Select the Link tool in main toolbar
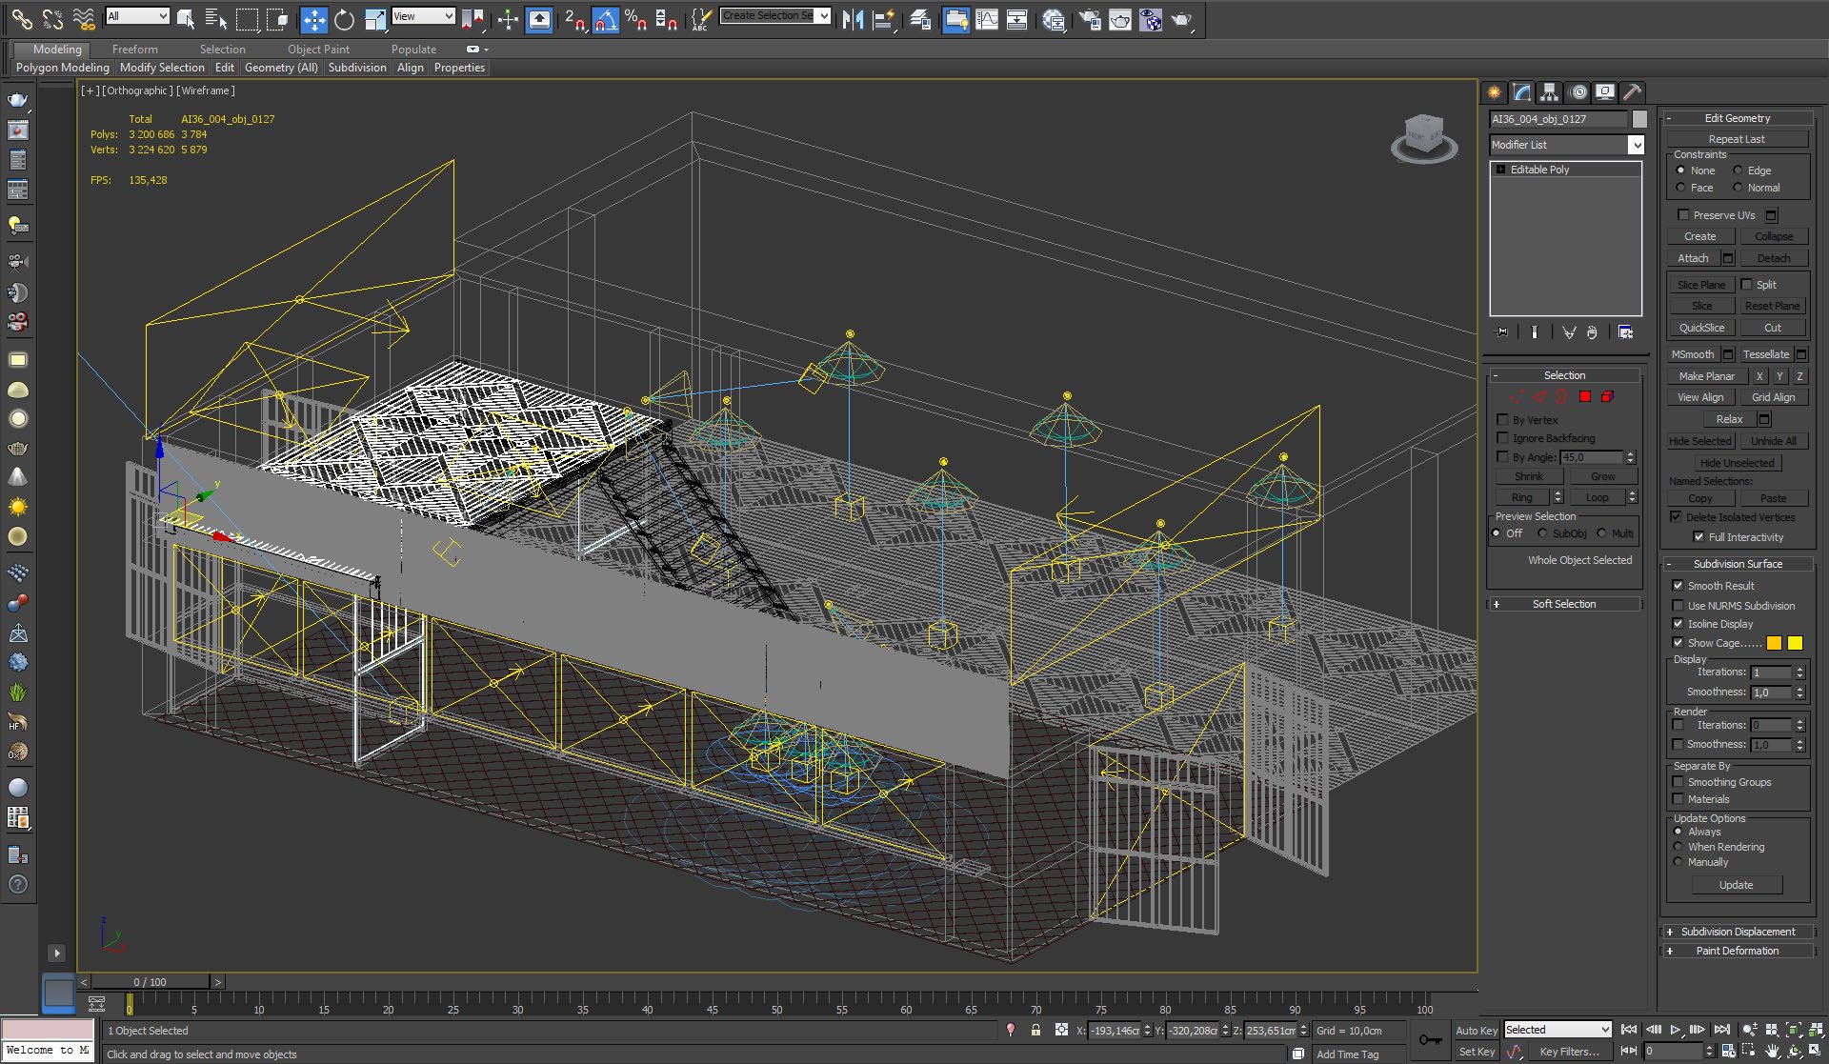 coord(21,18)
